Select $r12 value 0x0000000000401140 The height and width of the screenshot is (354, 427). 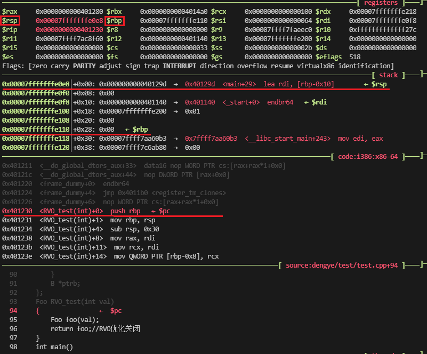[x=174, y=39]
